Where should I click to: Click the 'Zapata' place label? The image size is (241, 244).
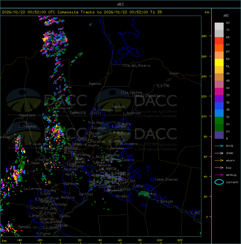64,216
